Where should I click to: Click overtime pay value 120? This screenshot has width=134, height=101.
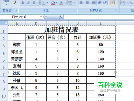101,52
